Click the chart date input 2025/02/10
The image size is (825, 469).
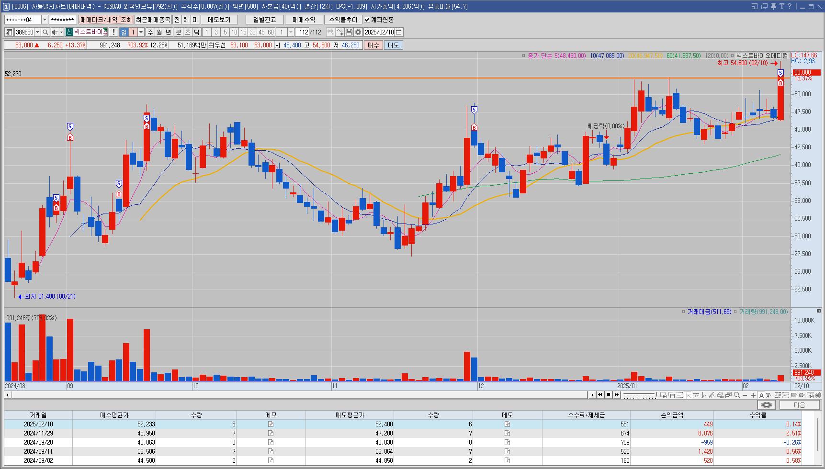pos(379,32)
